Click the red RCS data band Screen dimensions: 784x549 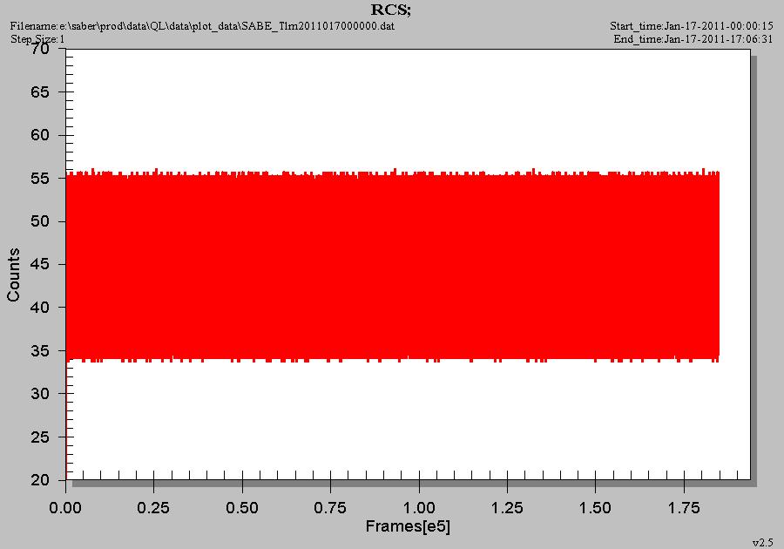(393, 265)
